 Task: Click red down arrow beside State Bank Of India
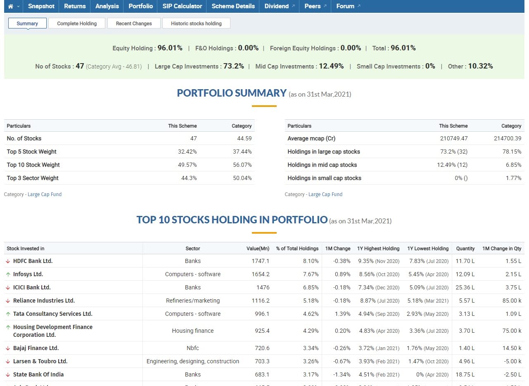(x=8, y=375)
